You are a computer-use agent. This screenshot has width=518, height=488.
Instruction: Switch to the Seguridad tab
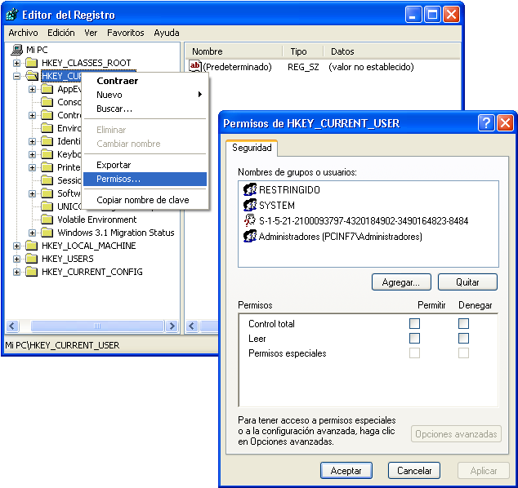pos(252,148)
